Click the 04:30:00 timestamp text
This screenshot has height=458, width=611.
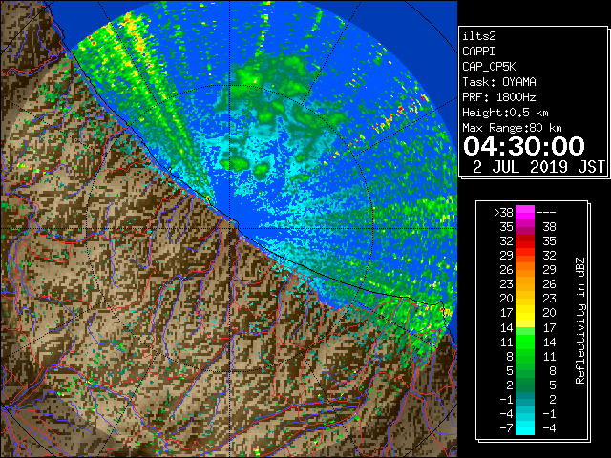(524, 146)
